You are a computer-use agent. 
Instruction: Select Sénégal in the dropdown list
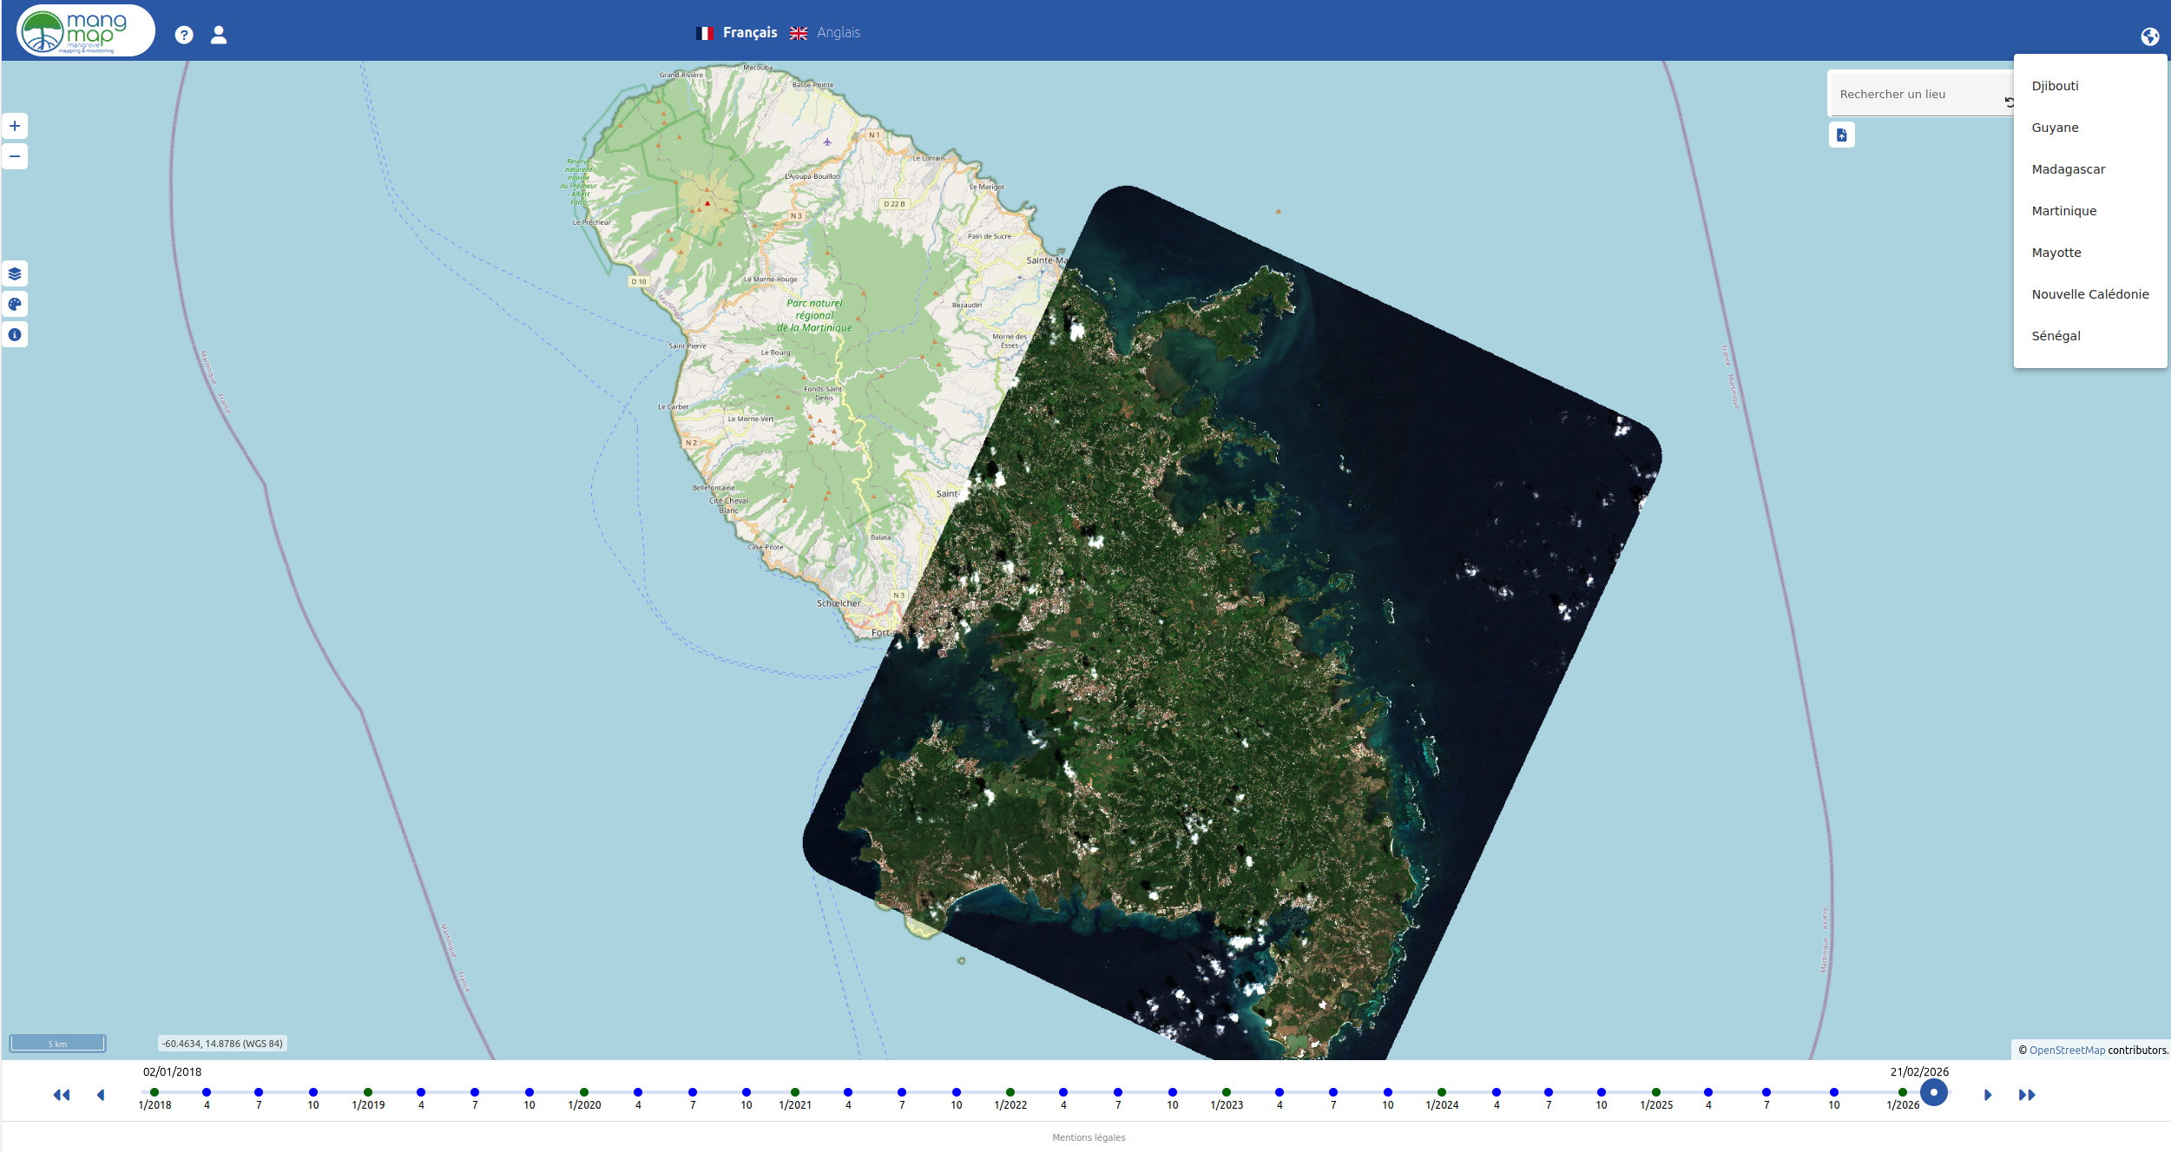[2056, 336]
